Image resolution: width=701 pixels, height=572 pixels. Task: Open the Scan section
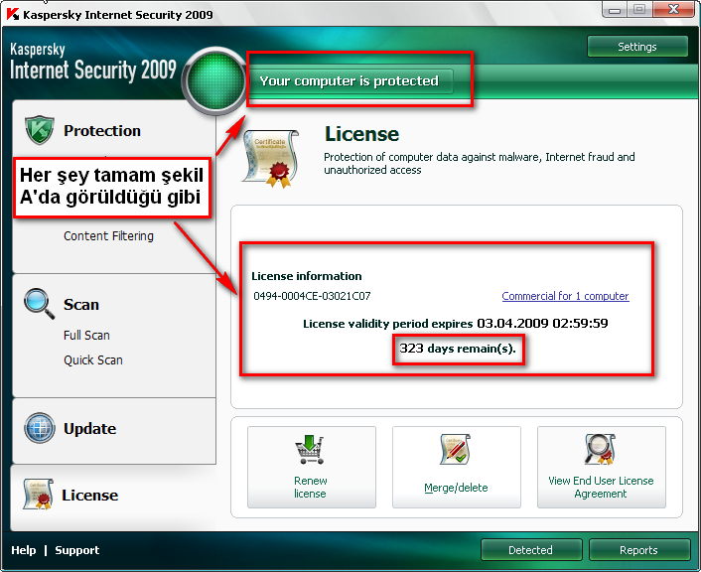tap(80, 304)
